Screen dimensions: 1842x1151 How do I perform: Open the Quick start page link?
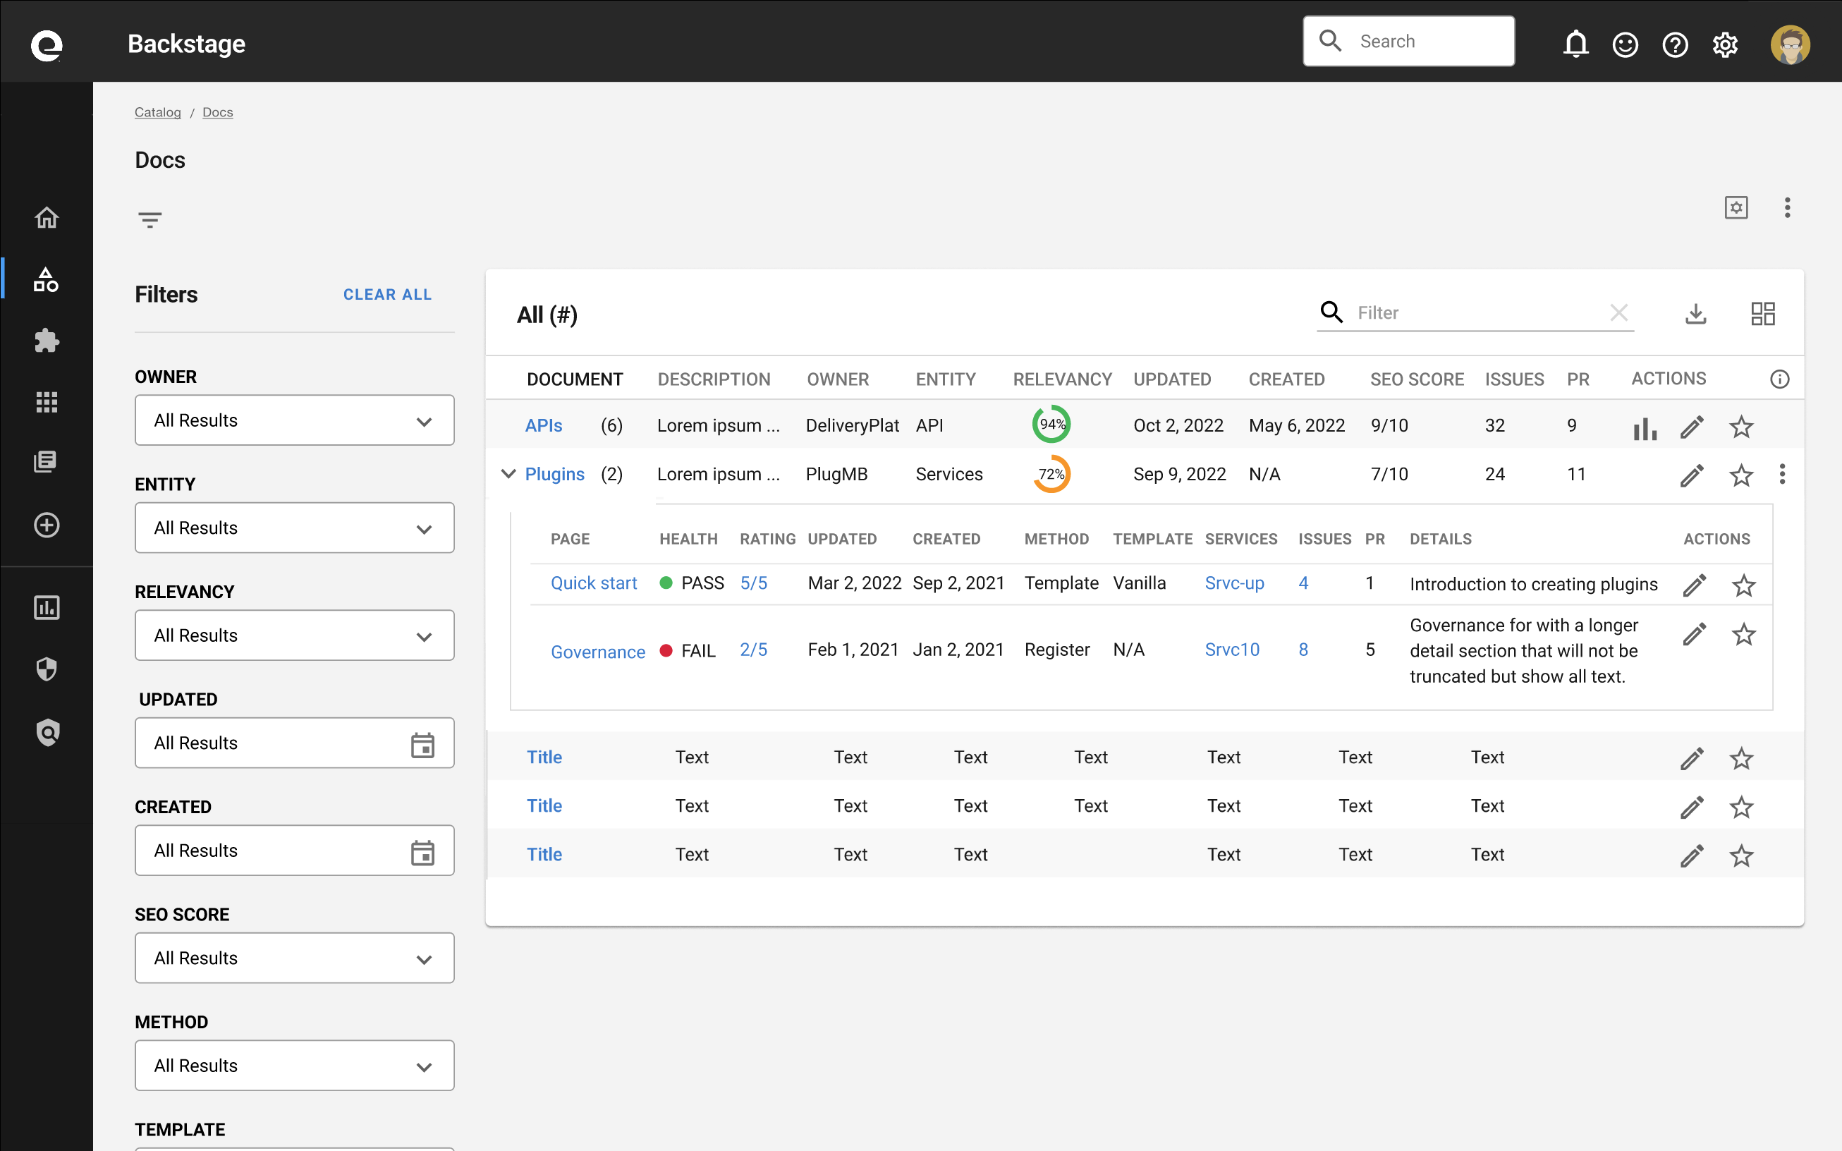(x=594, y=583)
